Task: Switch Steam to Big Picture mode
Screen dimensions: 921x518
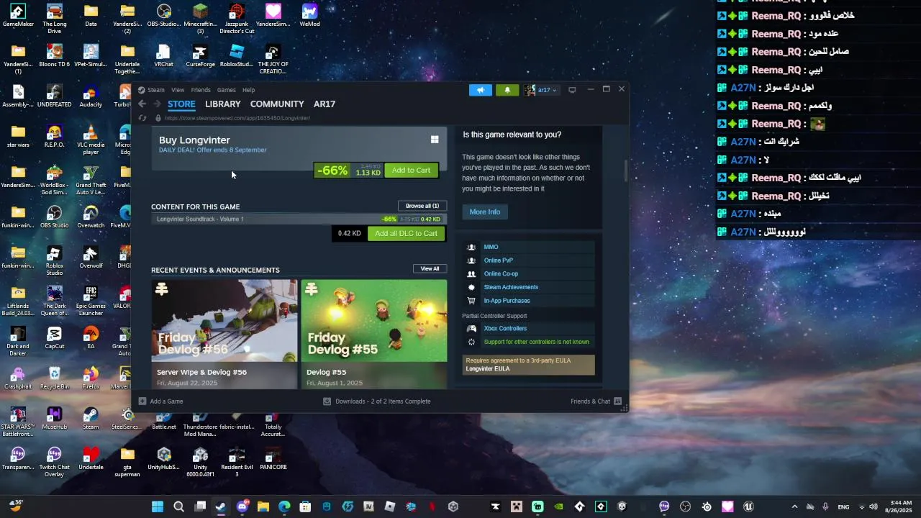Action: [x=572, y=90]
